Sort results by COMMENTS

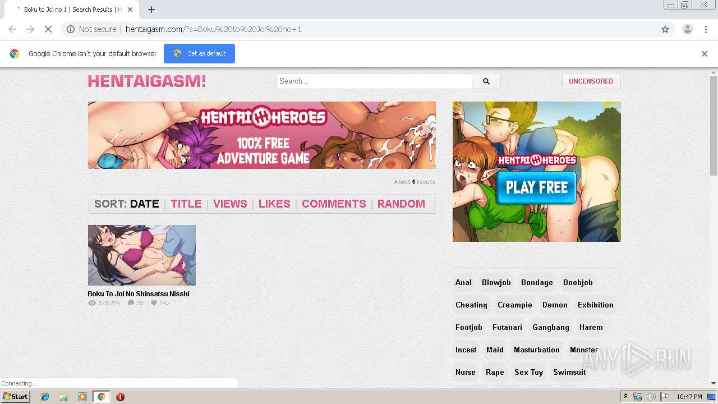pyautogui.click(x=334, y=204)
